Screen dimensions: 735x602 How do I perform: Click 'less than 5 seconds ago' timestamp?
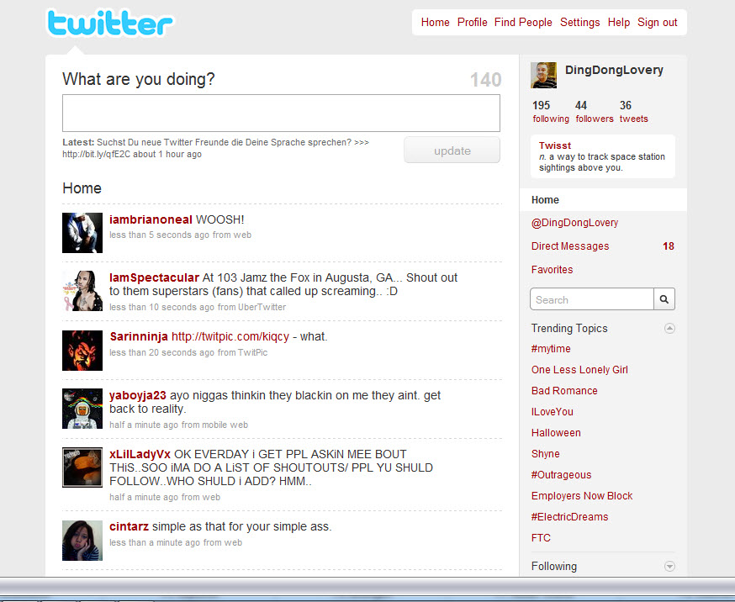click(x=160, y=235)
